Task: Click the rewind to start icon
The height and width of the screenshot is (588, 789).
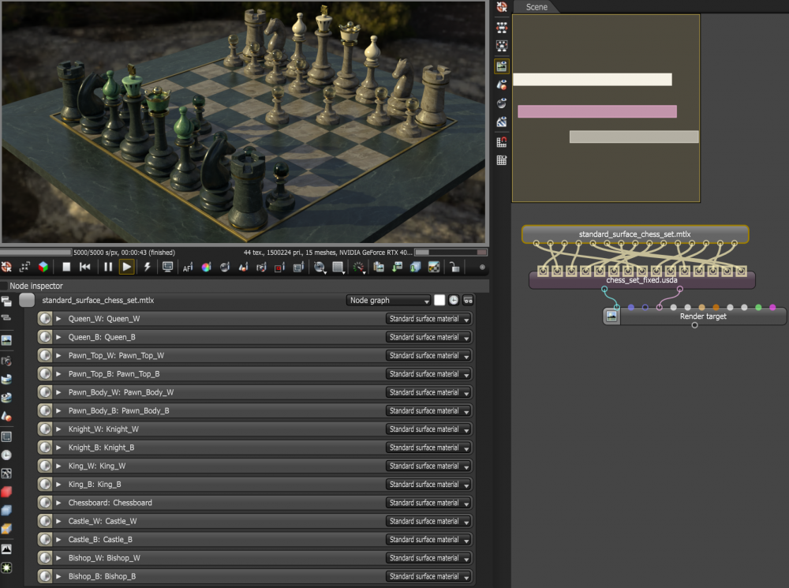Action: coord(86,267)
